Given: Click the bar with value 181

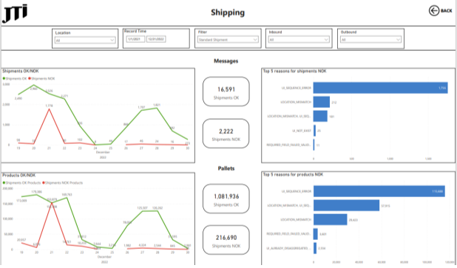Looking at the screenshot, I should 320,116.
